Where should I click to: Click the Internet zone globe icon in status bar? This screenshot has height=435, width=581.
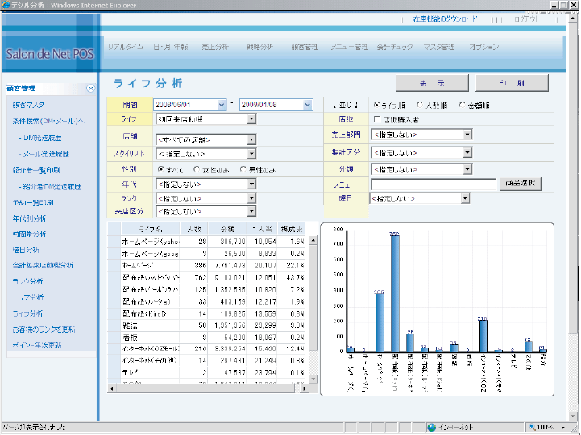pos(432,427)
